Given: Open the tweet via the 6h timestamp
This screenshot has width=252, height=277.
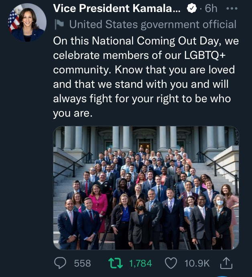Looking at the screenshot, I should (x=211, y=8).
